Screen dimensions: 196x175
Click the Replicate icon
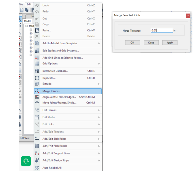click(x=37, y=78)
